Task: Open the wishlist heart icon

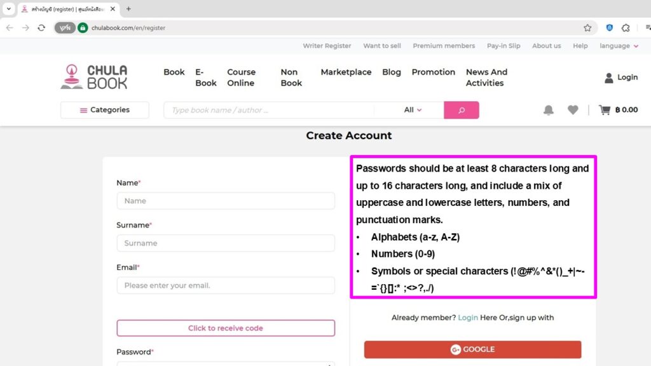Action: pos(573,110)
